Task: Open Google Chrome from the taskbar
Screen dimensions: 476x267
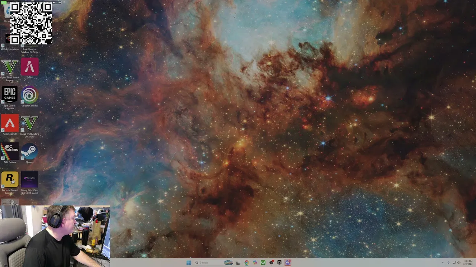Action: pyautogui.click(x=247, y=263)
